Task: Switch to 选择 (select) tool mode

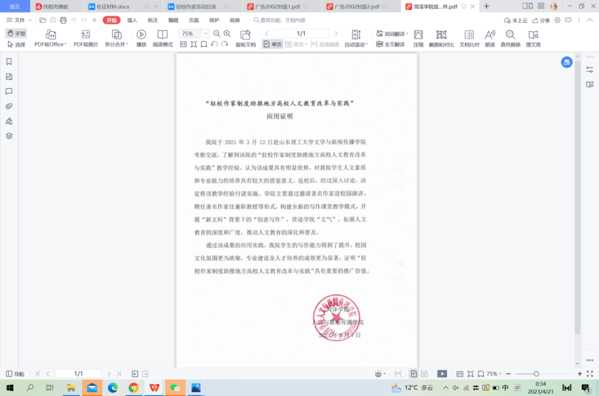Action: pyautogui.click(x=16, y=44)
